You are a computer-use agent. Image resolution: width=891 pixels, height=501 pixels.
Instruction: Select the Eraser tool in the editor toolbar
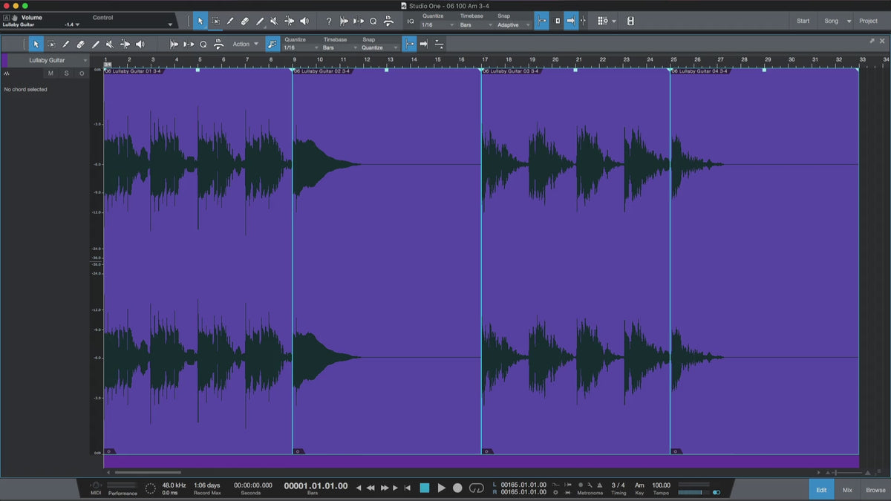[x=81, y=45]
